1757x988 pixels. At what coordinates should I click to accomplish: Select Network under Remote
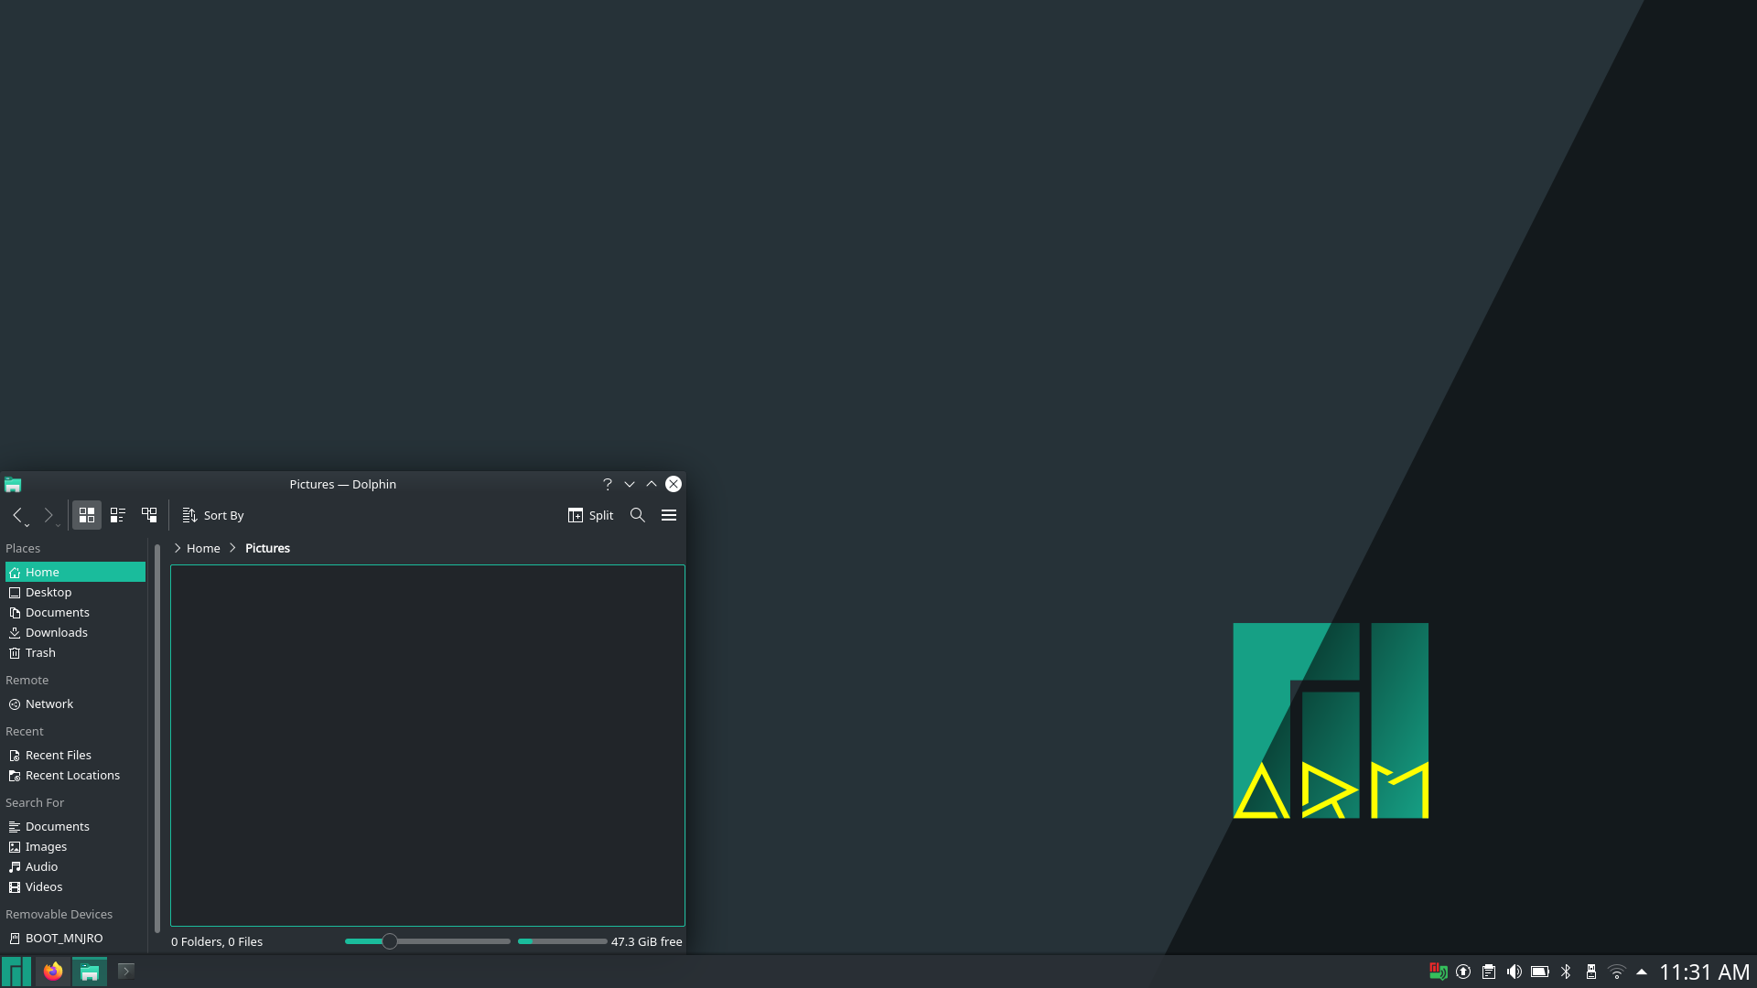49,703
